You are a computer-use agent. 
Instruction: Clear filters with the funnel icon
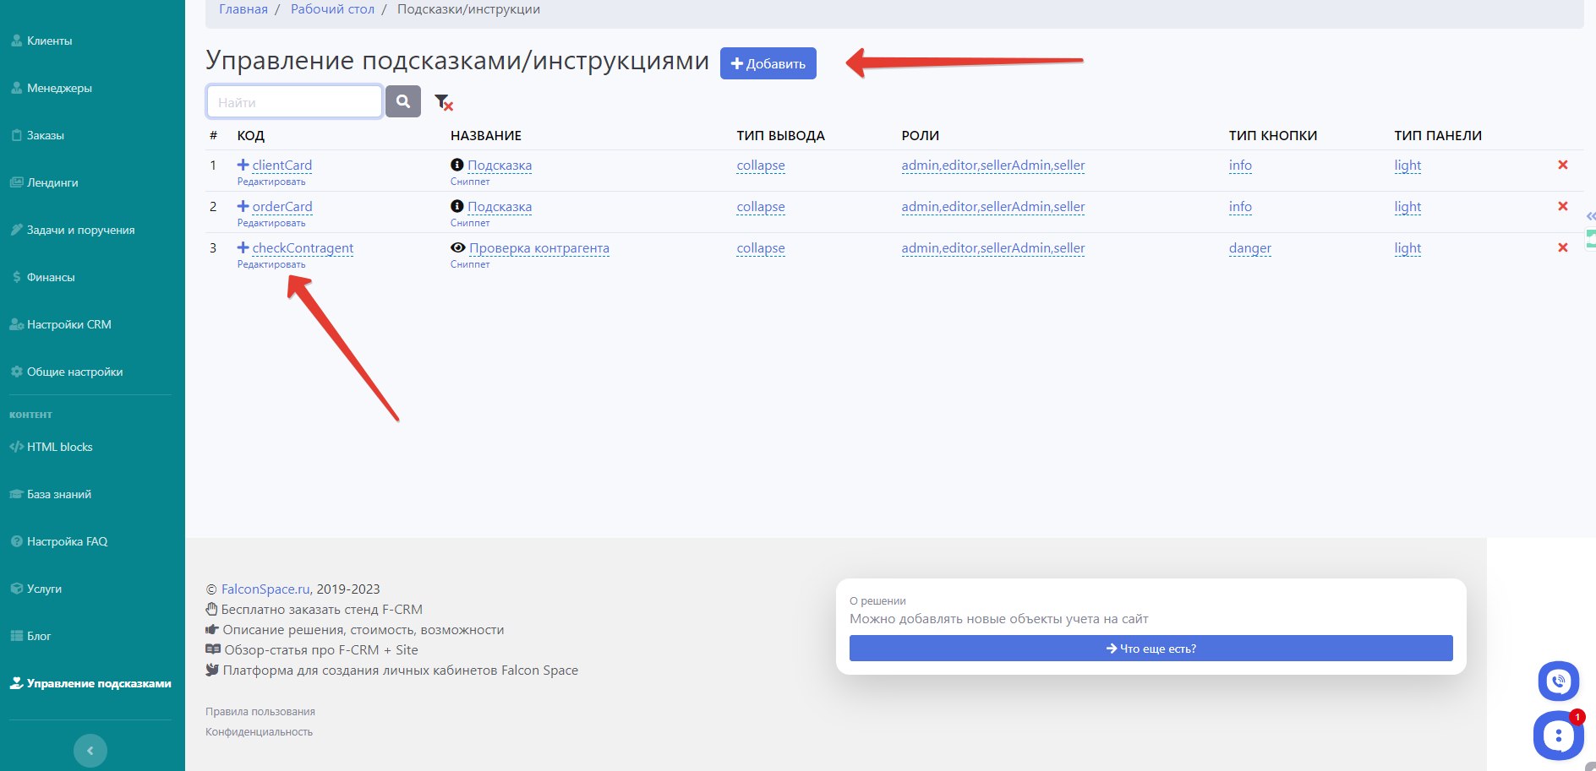(443, 102)
